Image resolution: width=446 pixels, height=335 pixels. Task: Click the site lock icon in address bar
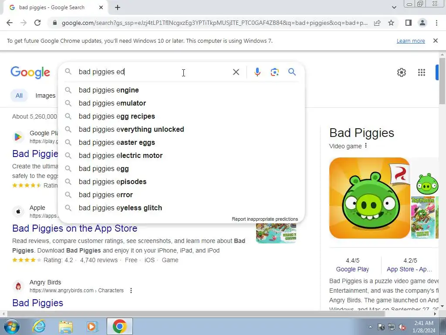pos(55,23)
